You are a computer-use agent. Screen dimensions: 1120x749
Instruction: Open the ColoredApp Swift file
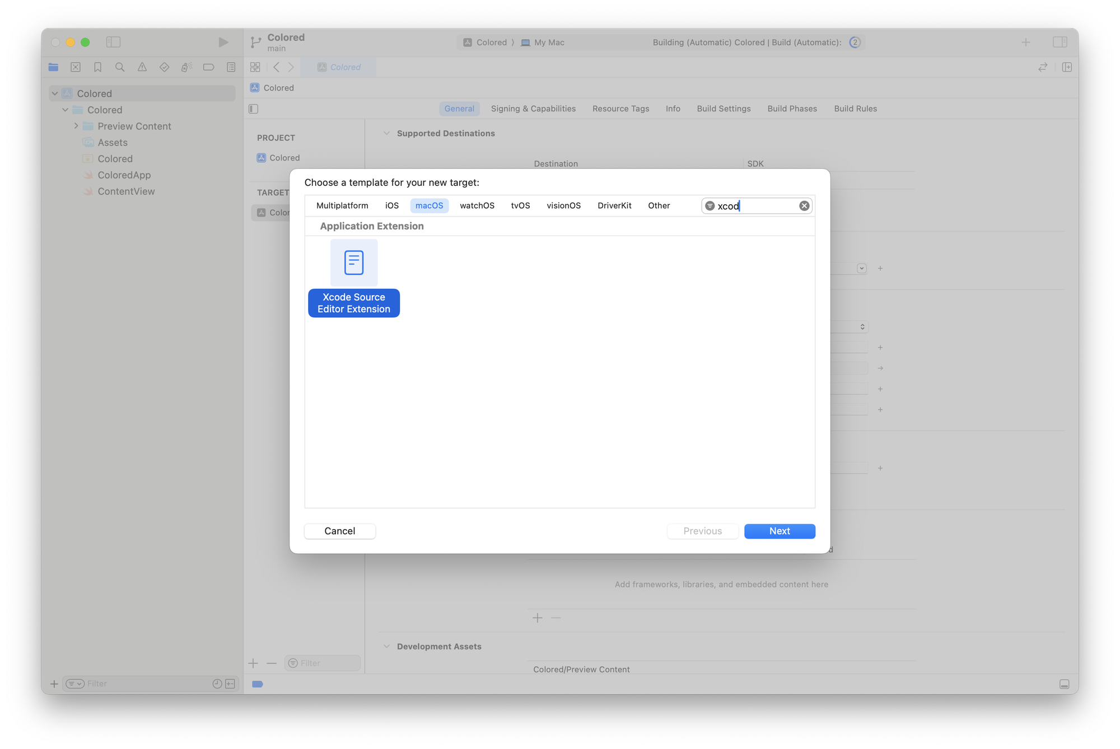pos(124,175)
